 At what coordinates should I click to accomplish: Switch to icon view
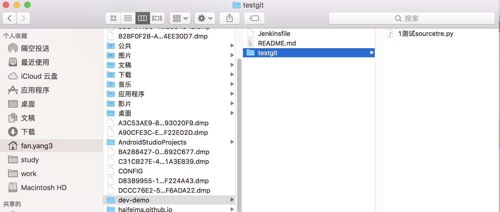(x=113, y=18)
